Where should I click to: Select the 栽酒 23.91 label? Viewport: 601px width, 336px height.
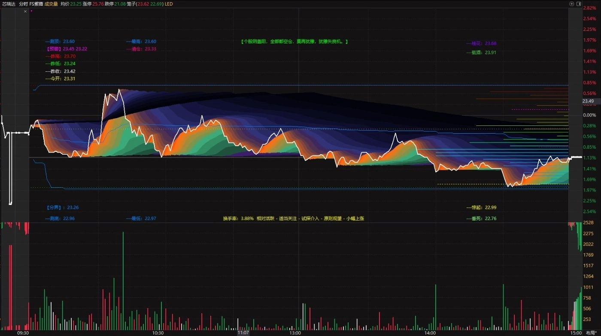tap(481, 52)
